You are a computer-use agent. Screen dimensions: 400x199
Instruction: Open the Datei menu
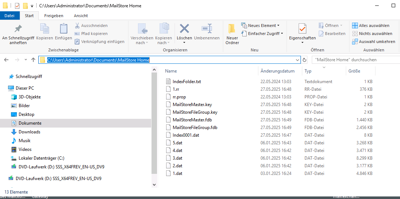tap(9, 16)
